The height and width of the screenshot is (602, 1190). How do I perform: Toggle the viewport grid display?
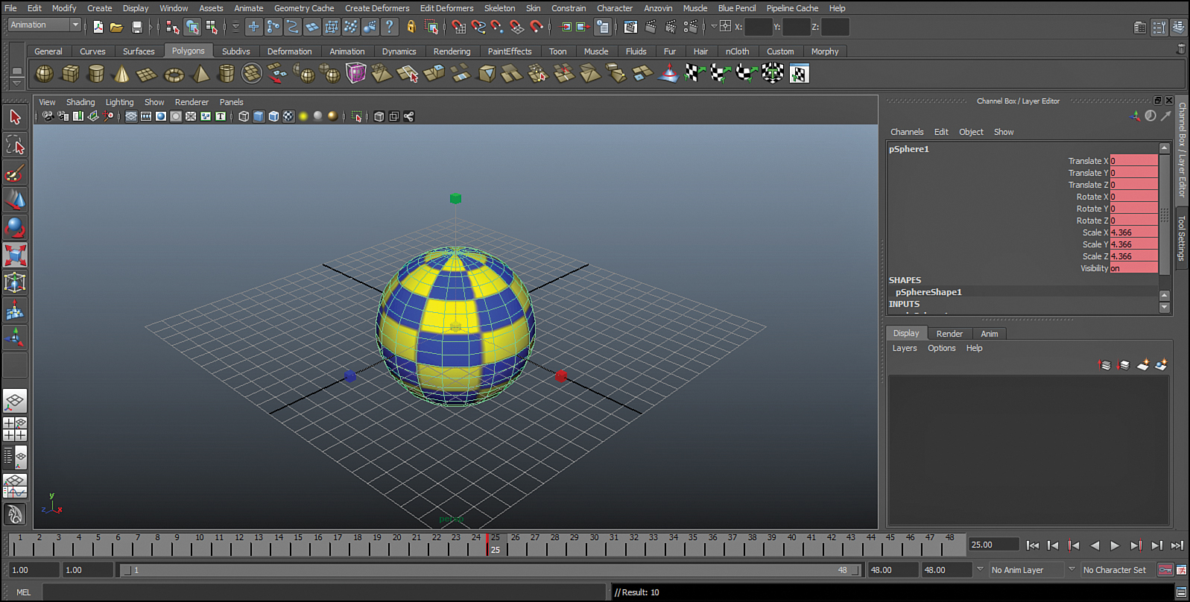pyautogui.click(x=131, y=116)
